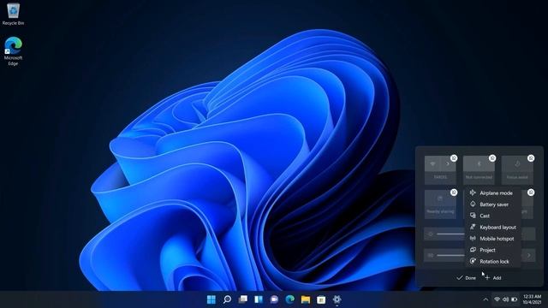Click Add to add a quick setting
548x308 pixels.
493,278
